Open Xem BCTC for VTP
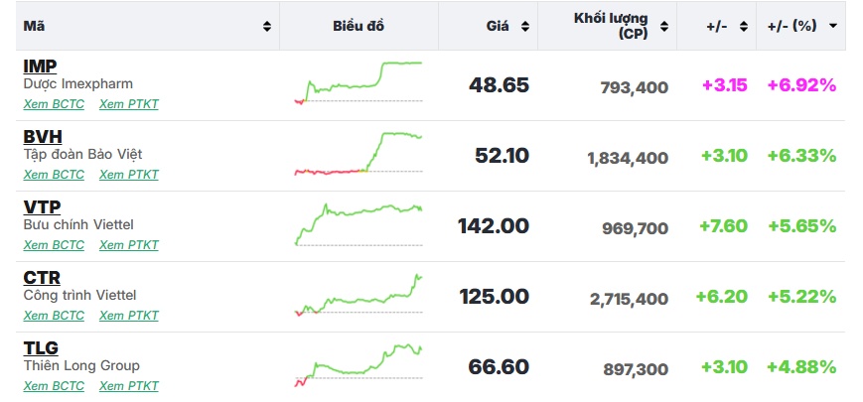The height and width of the screenshot is (402, 863). [54, 245]
